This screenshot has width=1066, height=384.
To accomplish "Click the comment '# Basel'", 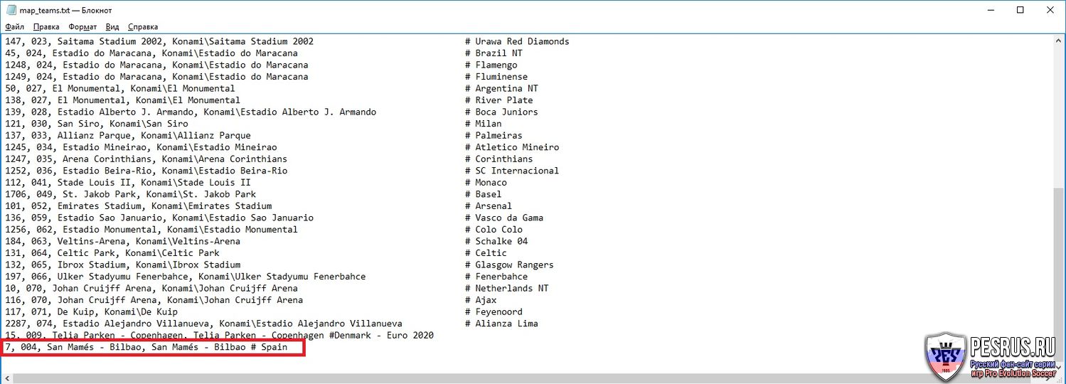I will pyautogui.click(x=484, y=194).
